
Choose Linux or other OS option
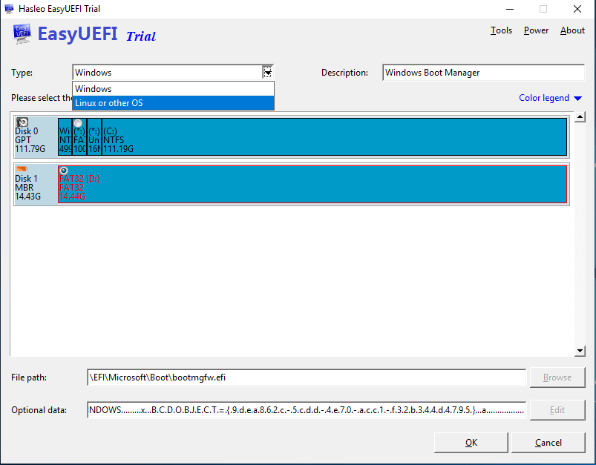(x=173, y=103)
